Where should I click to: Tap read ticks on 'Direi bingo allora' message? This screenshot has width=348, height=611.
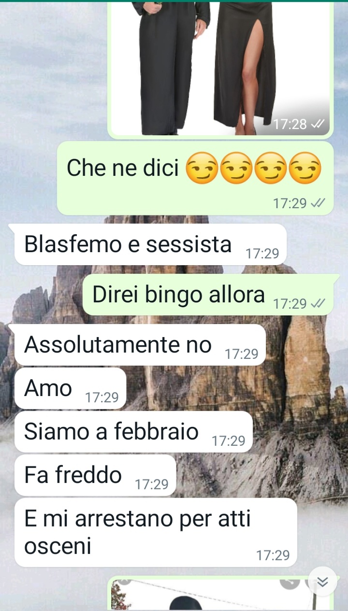coord(317,303)
